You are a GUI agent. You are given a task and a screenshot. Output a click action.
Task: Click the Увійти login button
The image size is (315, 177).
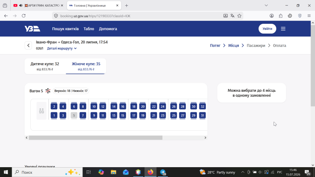click(267, 29)
